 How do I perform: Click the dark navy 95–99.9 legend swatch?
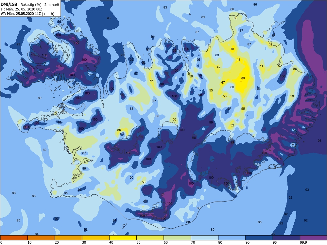pyautogui.click(x=286, y=238)
